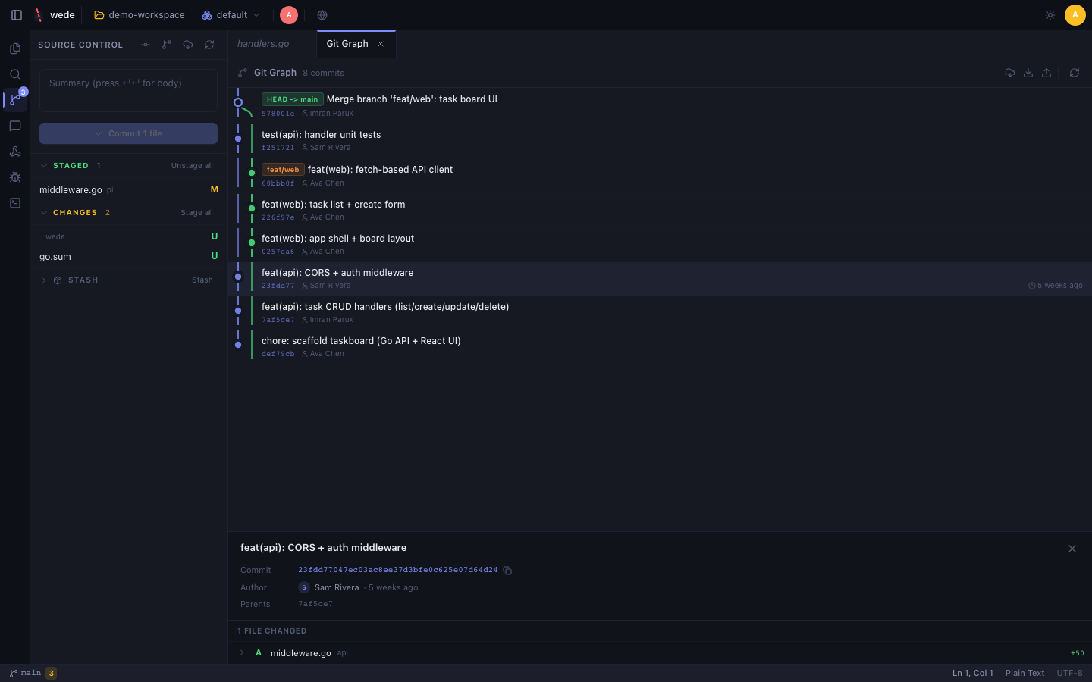Click the Stash button
The image size is (1092, 682).
click(202, 280)
